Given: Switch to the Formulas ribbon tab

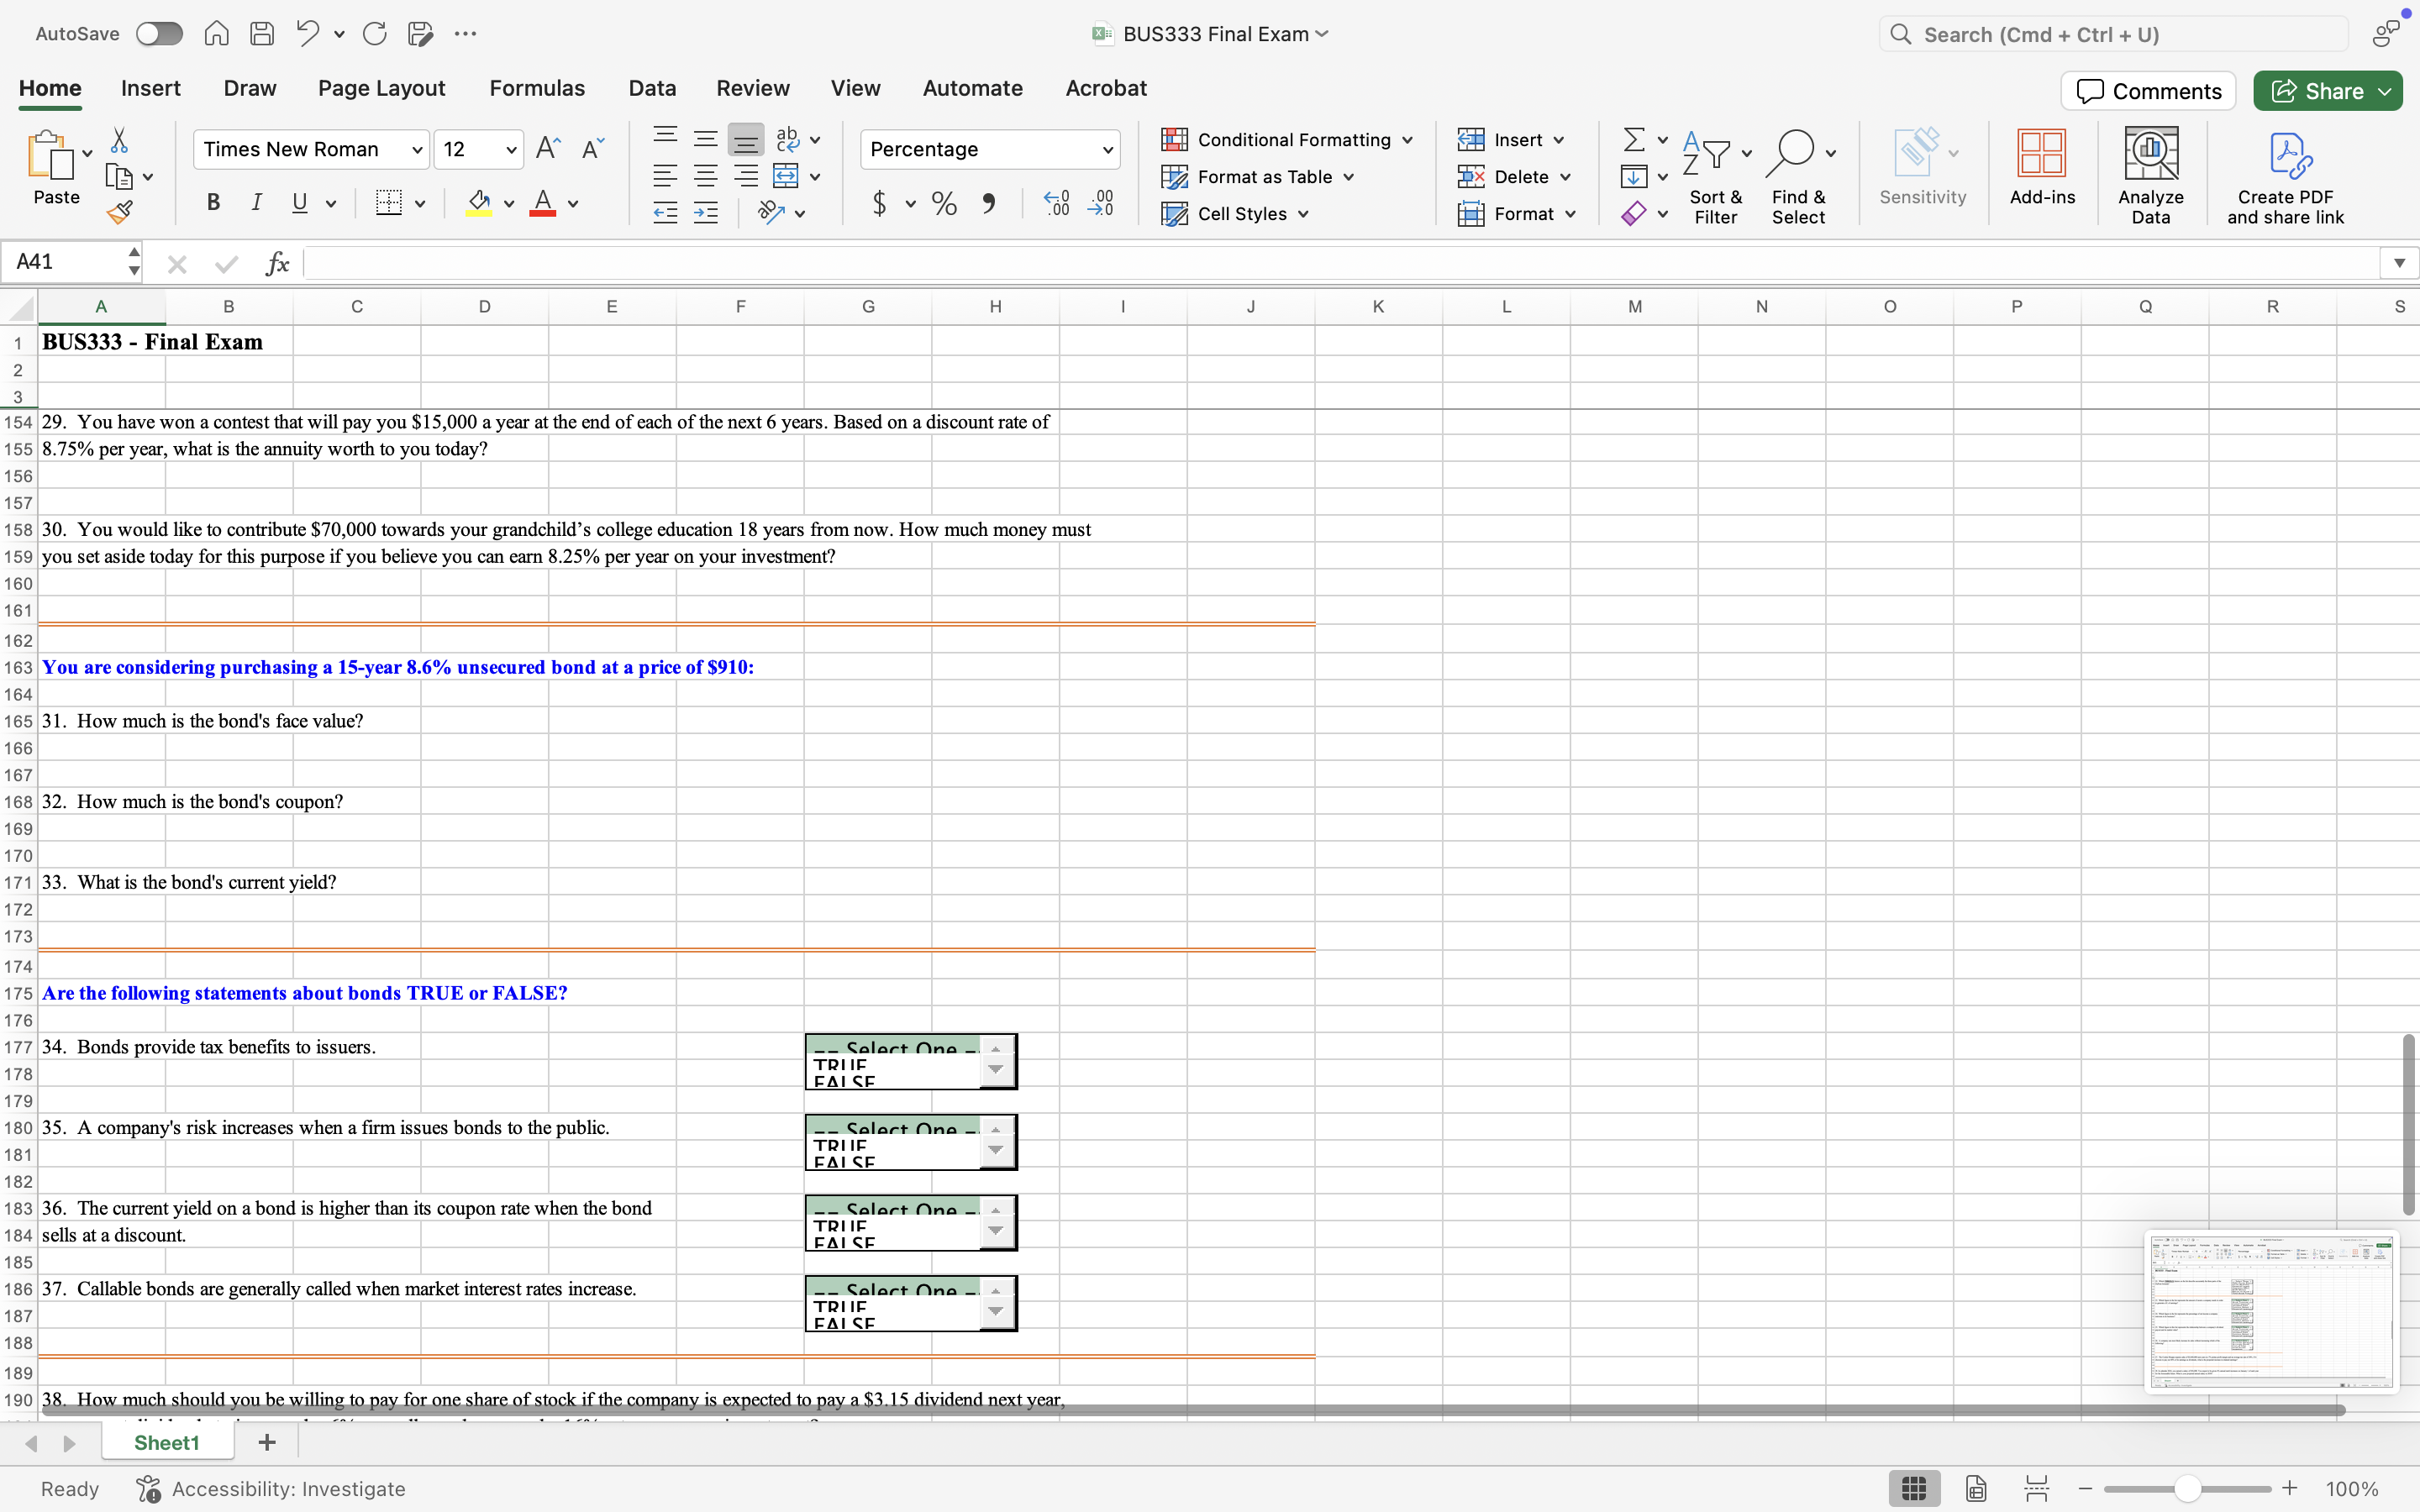Looking at the screenshot, I should tap(537, 88).
